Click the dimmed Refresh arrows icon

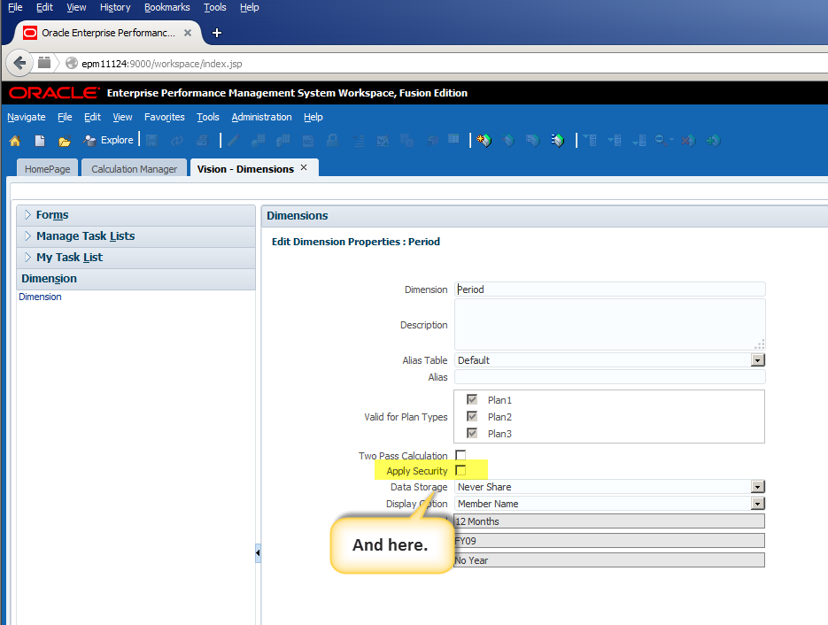point(177,141)
